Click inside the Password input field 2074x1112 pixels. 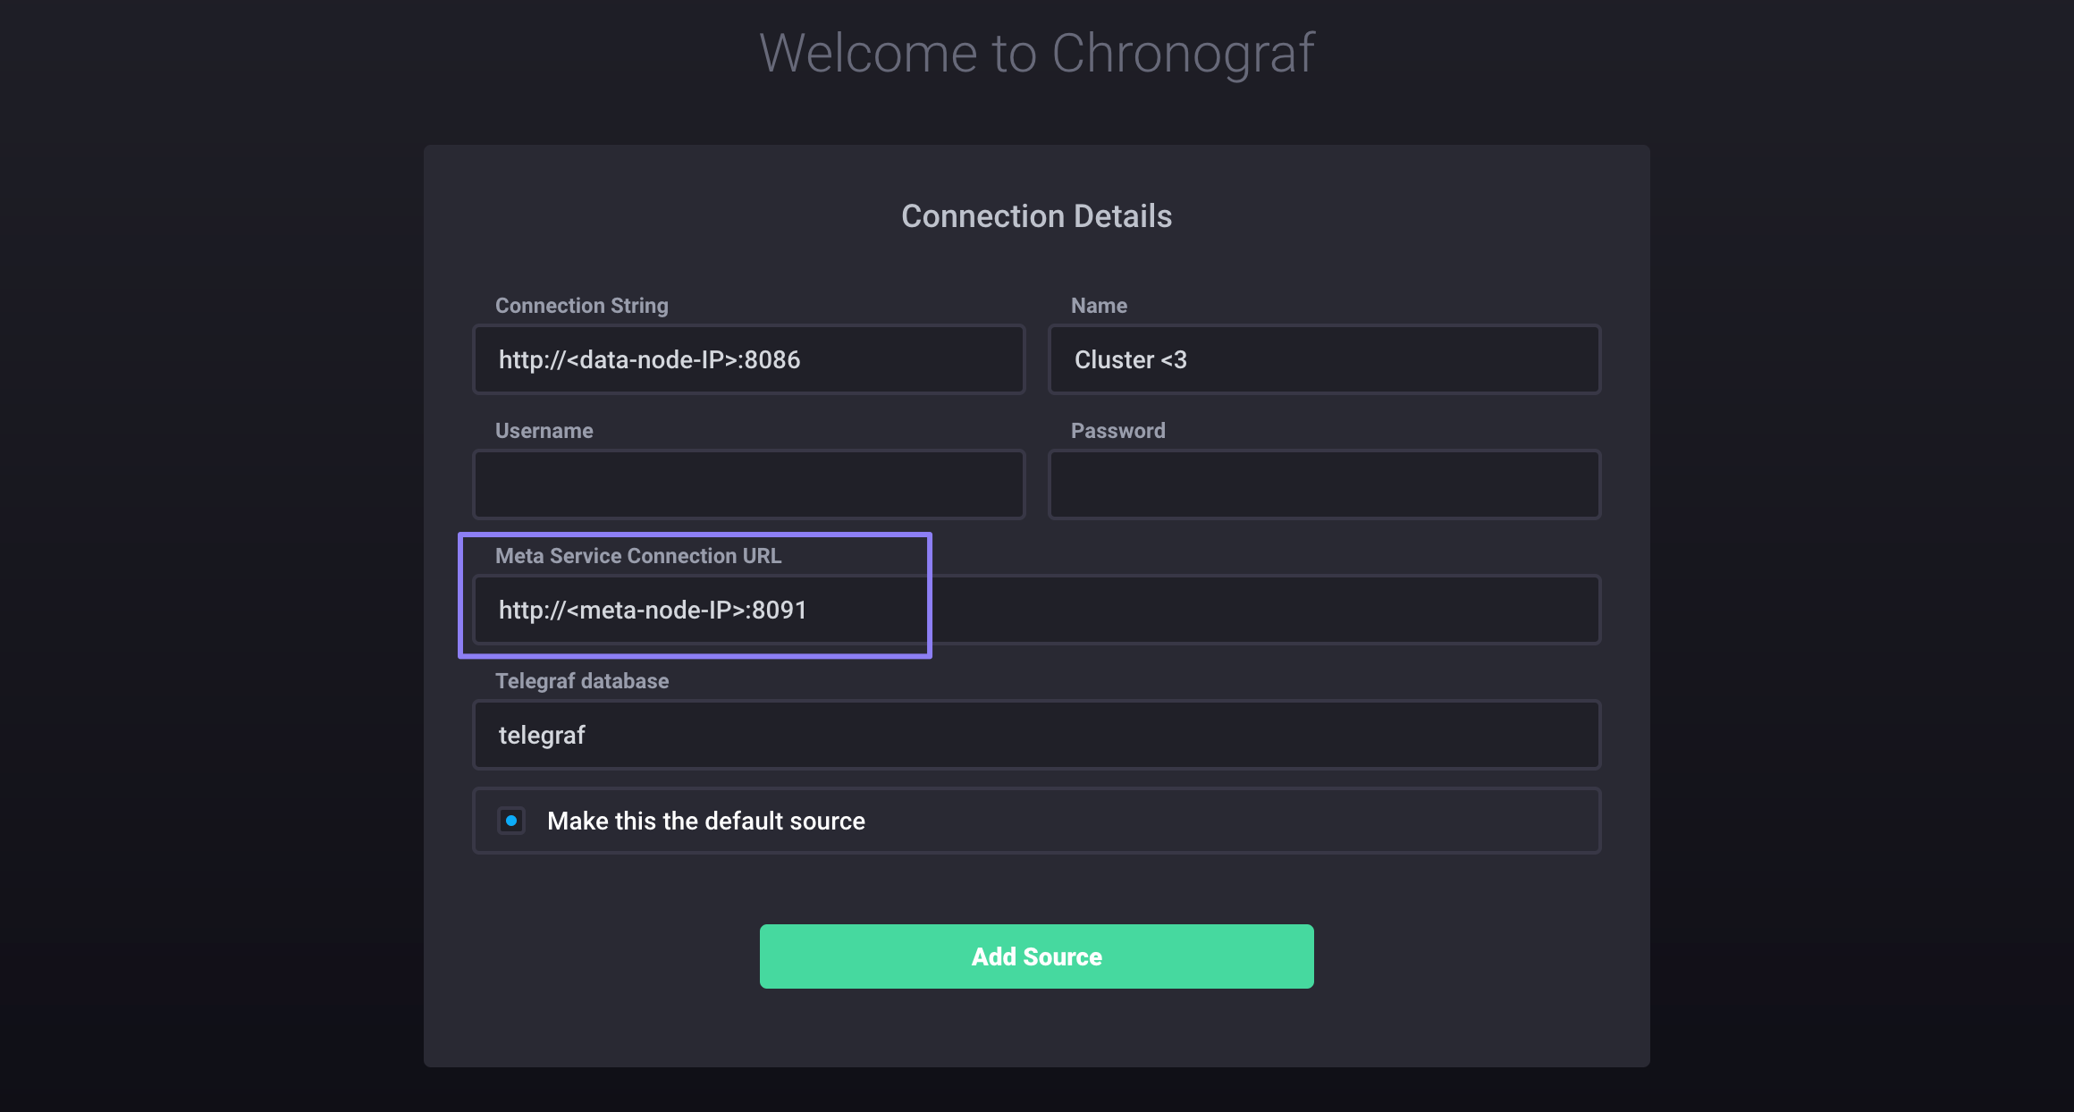point(1323,484)
